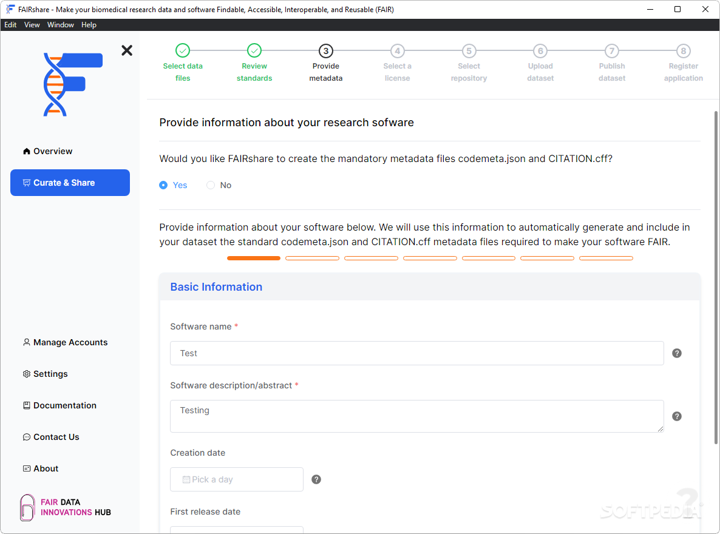
Task: Jump to sixth metadata section progress bar
Action: point(548,258)
